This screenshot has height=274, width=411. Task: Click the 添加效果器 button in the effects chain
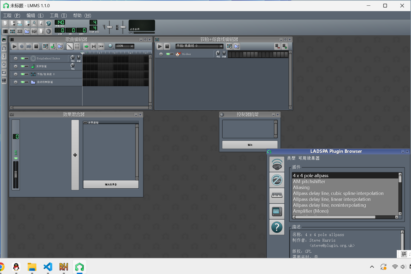[x=110, y=184]
